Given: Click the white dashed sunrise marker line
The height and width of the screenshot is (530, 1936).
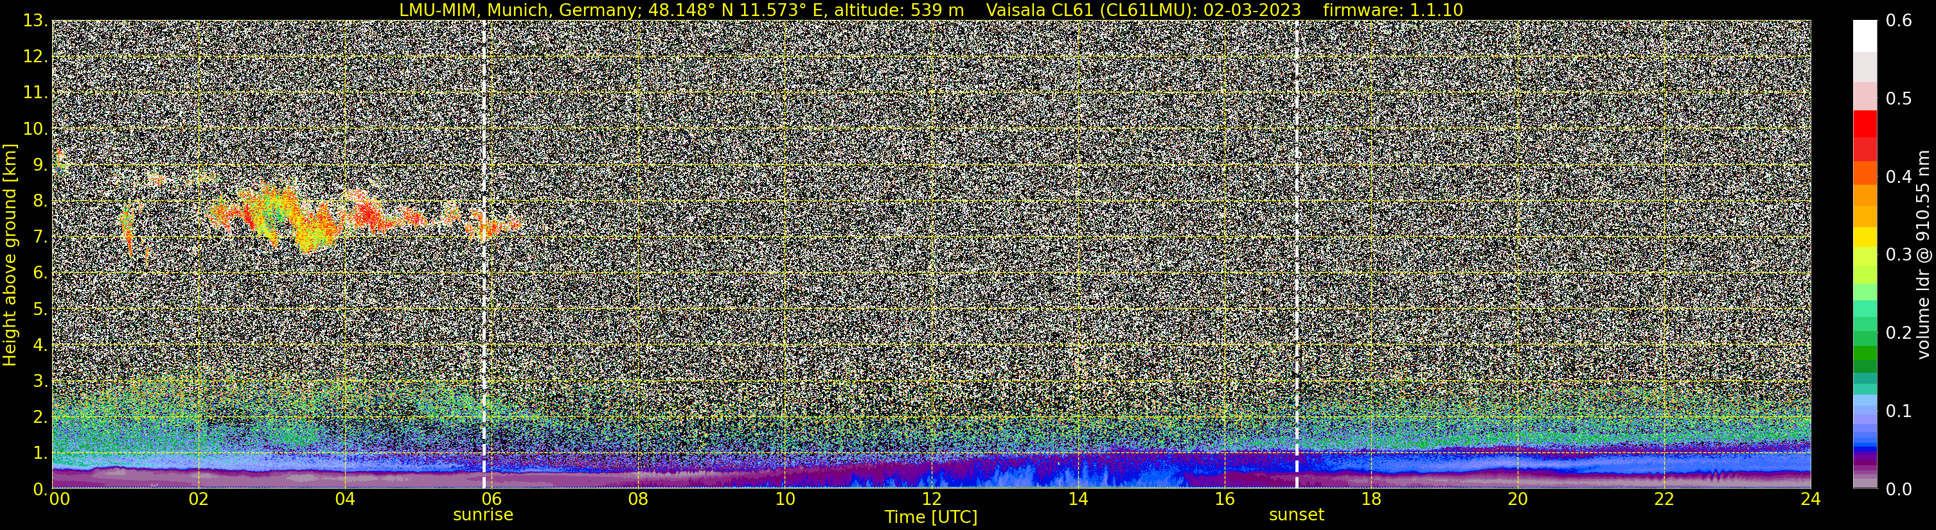Looking at the screenshot, I should (x=484, y=255).
